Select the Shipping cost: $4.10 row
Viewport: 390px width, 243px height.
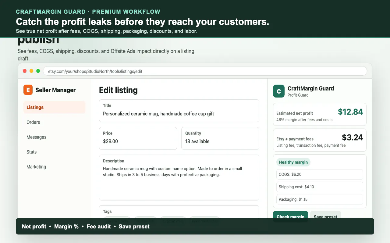click(320, 187)
